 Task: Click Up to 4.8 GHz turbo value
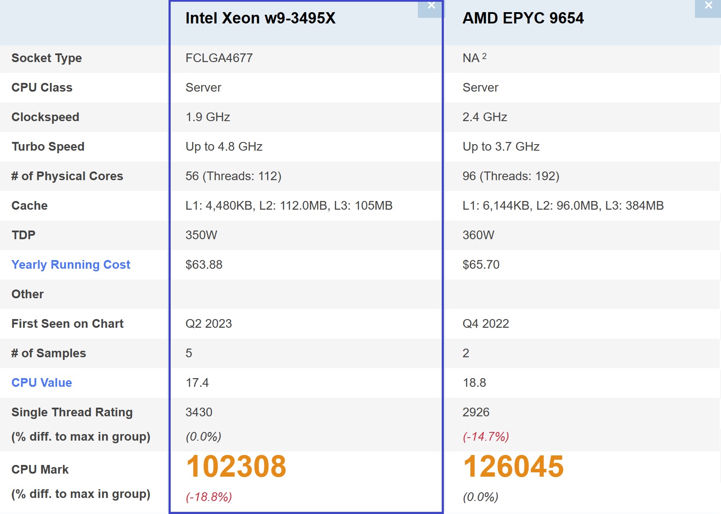[x=224, y=146]
